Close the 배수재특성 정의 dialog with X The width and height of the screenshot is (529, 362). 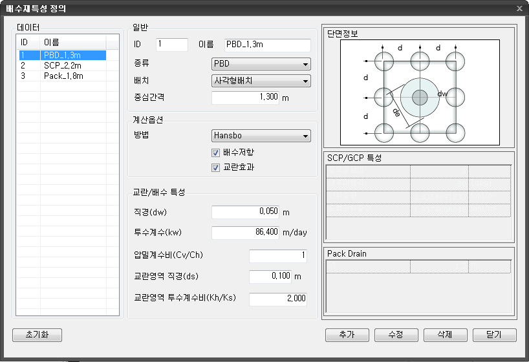(519, 8)
